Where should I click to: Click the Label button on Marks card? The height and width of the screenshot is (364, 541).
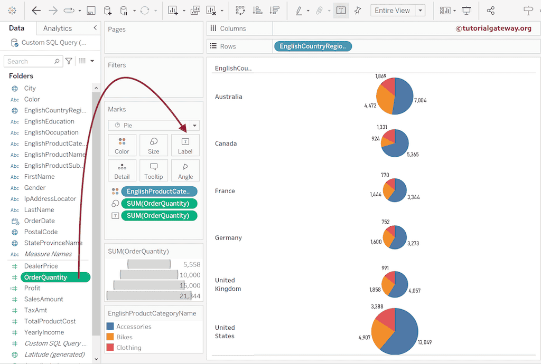[185, 145]
